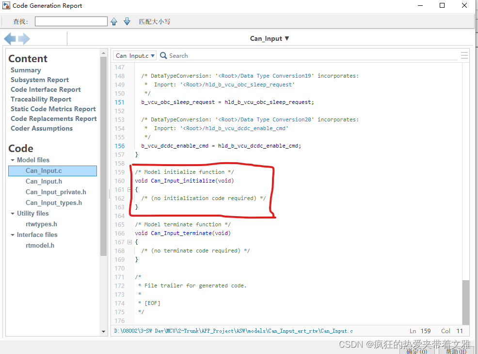Image resolution: width=478 pixels, height=354 pixels.
Task: Click the Ln 159 status indicator
Action: pyautogui.click(x=420, y=331)
